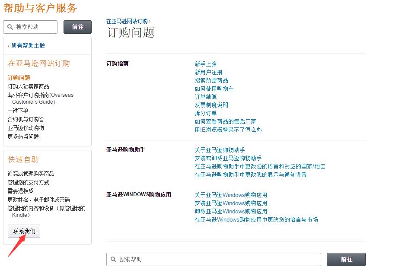
Task: Open the 在亚马逊网站订购 sidebar heading
Action: coord(39,63)
